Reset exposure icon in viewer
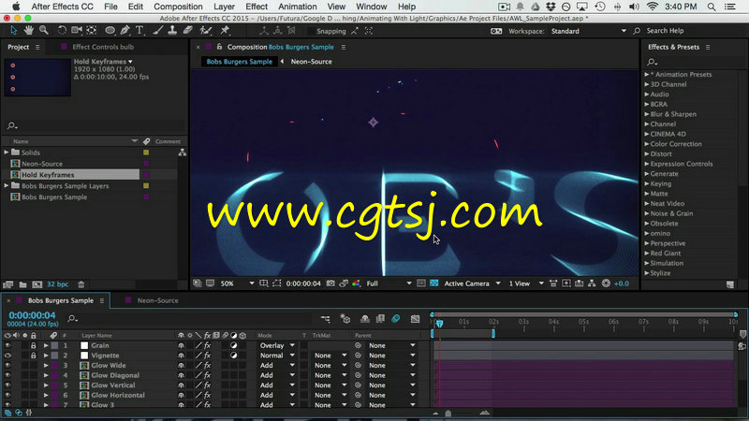749x421 pixels. click(x=606, y=283)
